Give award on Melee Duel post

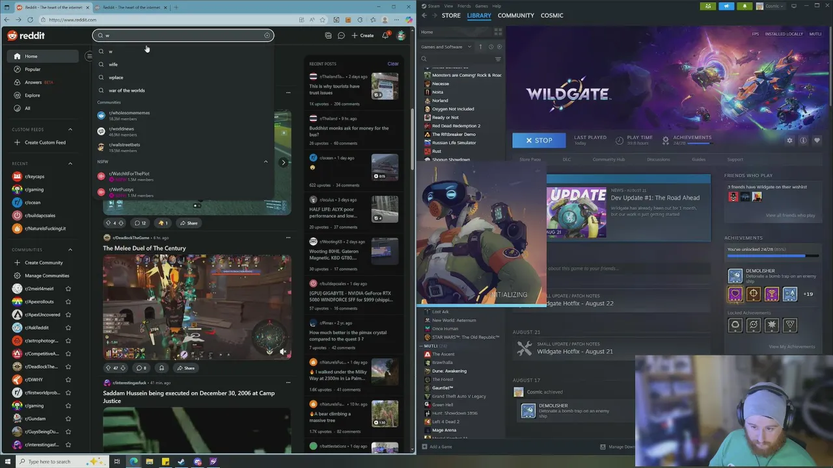click(161, 368)
